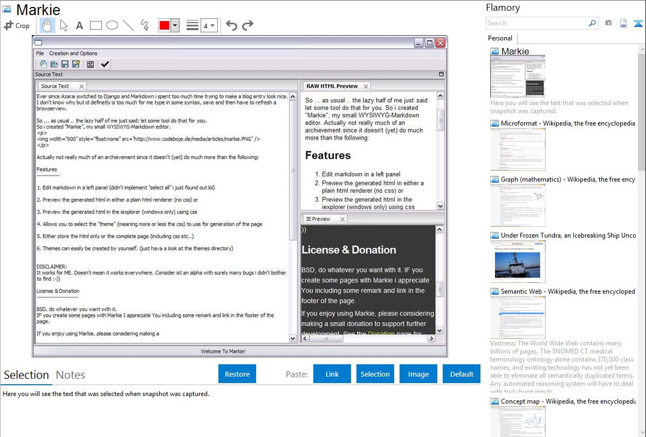Open the Microformat Wikipedia snapshot thumbnail
Image resolution: width=646 pixels, height=437 pixels.
pyautogui.click(x=518, y=149)
